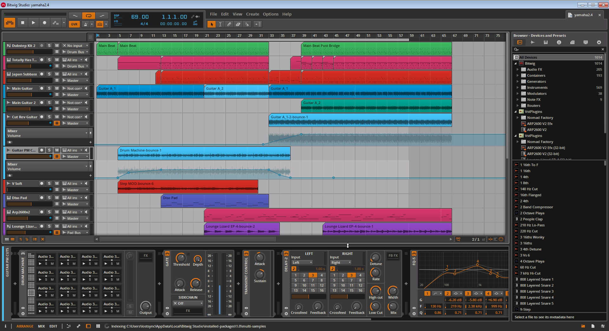Open Dubstep Kit 2 'No input' dropdown
Viewport: 609px width, 331px height.
click(75, 46)
